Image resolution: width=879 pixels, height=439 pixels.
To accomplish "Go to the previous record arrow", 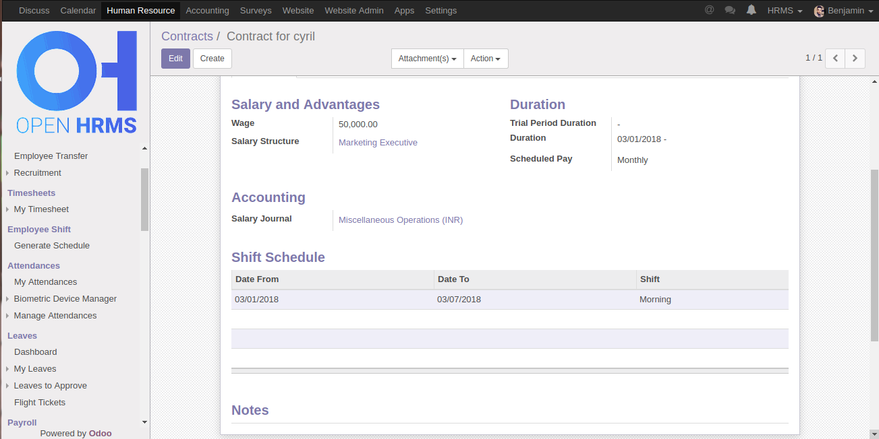I will point(835,59).
